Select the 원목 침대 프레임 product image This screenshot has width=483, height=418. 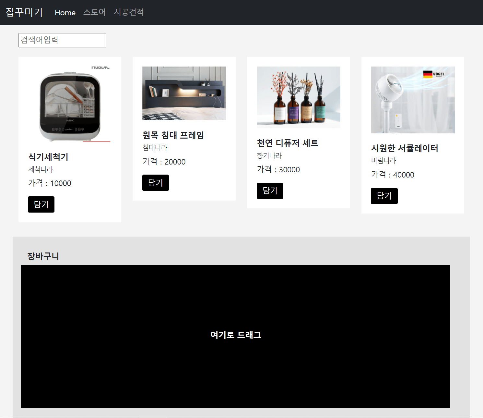point(184,93)
